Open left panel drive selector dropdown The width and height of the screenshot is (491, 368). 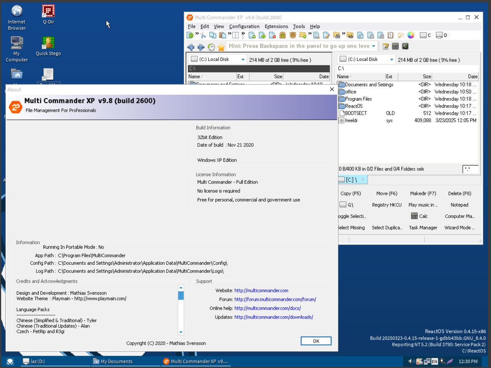(243, 59)
